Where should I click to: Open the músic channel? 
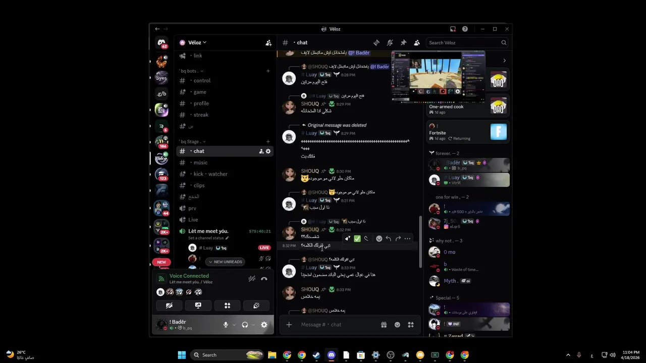pyautogui.click(x=225, y=162)
